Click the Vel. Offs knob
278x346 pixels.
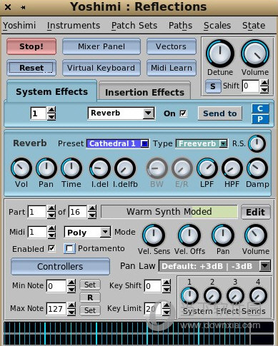click(x=189, y=235)
